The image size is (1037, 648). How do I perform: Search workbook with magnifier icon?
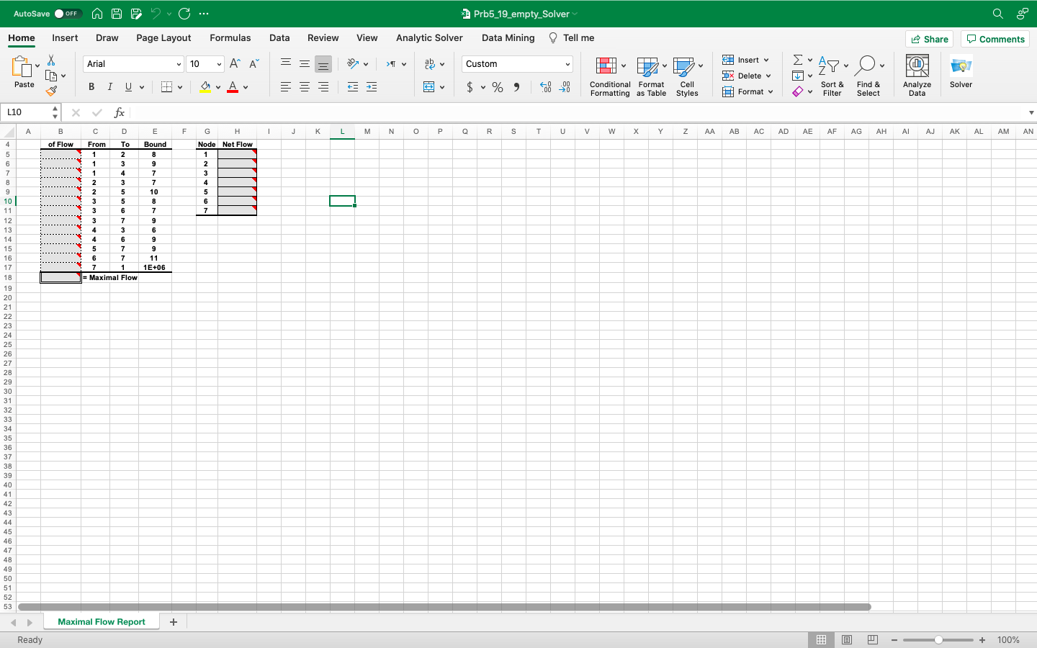(x=998, y=14)
